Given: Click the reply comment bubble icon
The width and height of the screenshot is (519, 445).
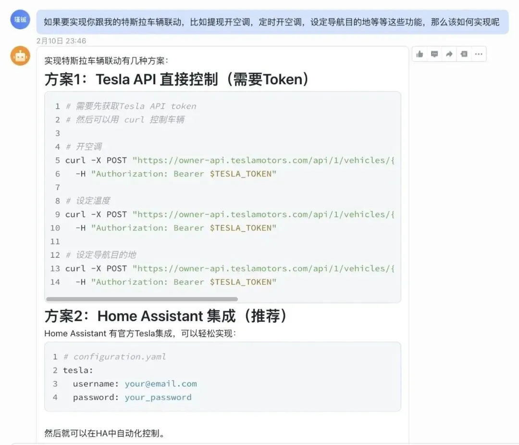Looking at the screenshot, I should [x=434, y=54].
